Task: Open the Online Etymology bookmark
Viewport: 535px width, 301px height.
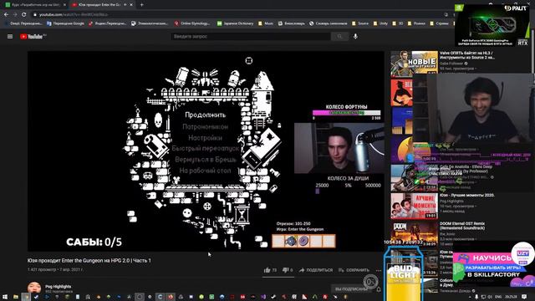Action: tap(192, 23)
